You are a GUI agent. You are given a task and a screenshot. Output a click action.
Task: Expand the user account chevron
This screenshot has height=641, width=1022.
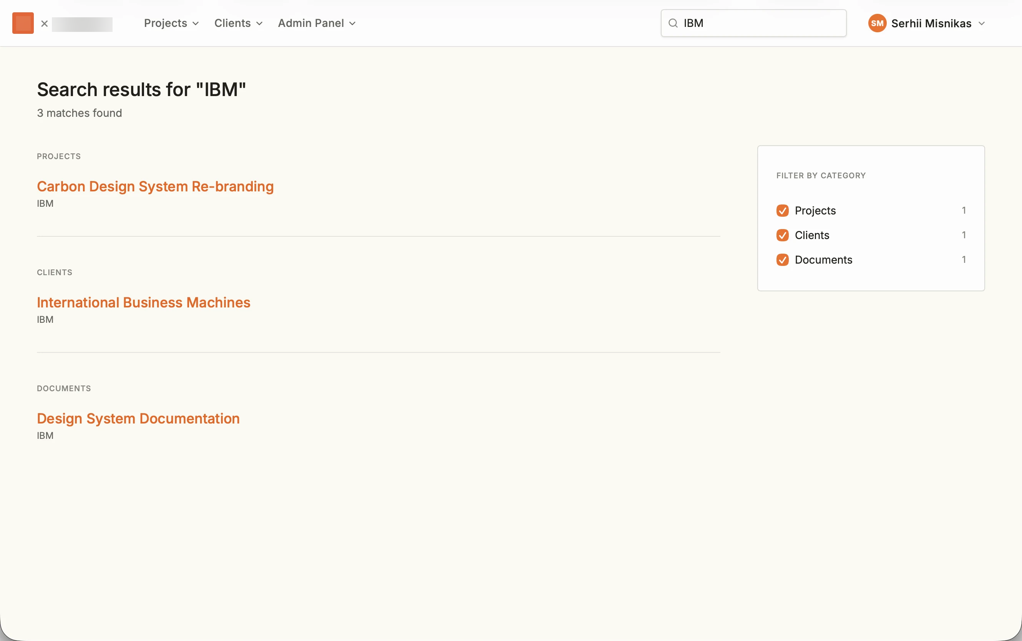pyautogui.click(x=981, y=23)
